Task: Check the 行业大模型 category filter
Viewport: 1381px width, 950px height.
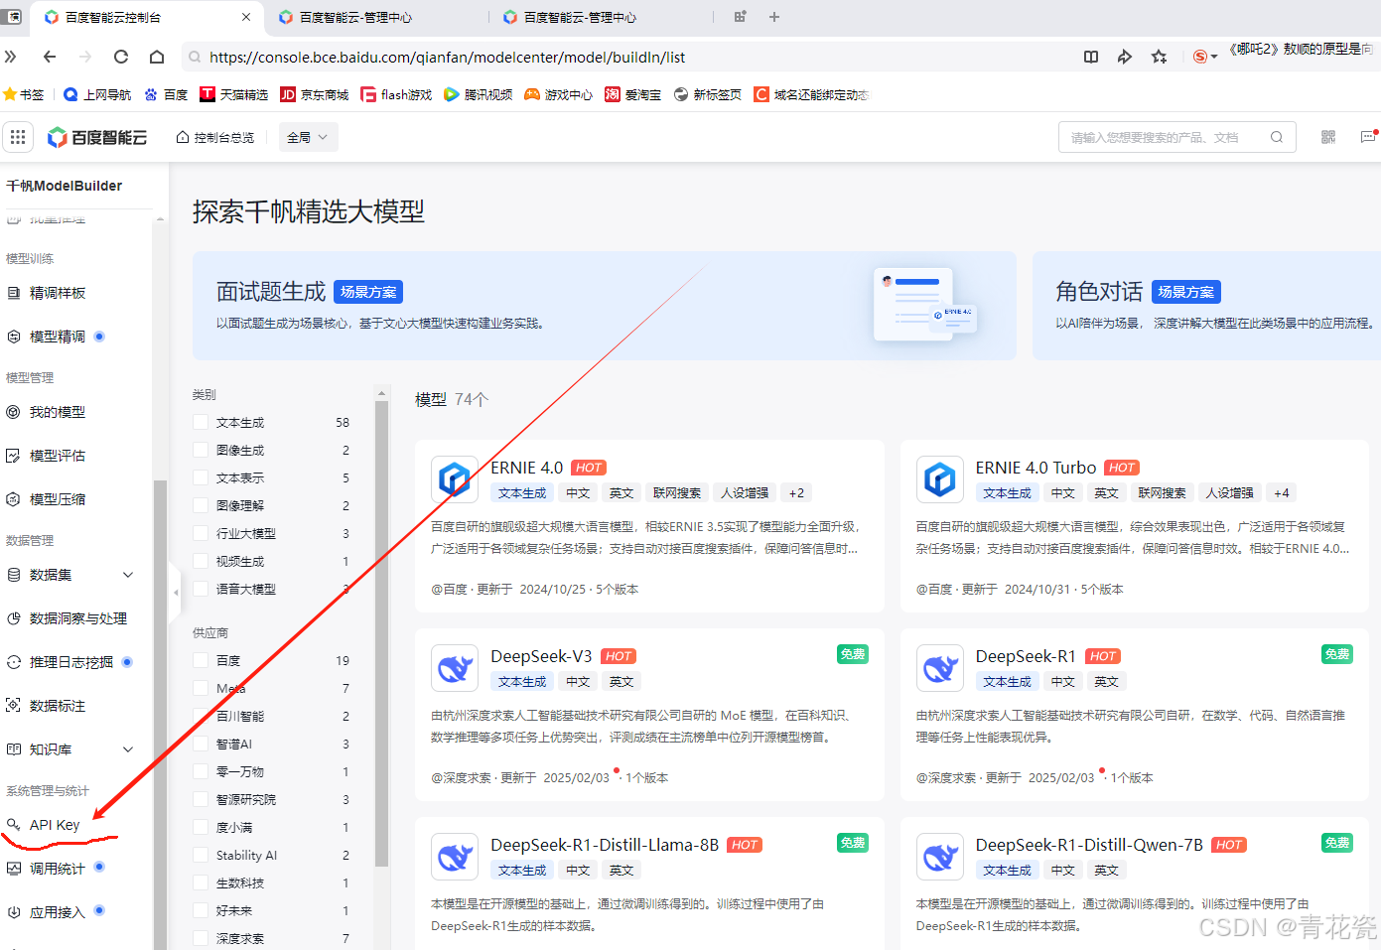Action: 201,533
